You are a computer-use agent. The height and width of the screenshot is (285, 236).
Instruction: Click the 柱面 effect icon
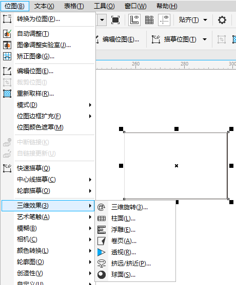pyautogui.click(x=101, y=218)
